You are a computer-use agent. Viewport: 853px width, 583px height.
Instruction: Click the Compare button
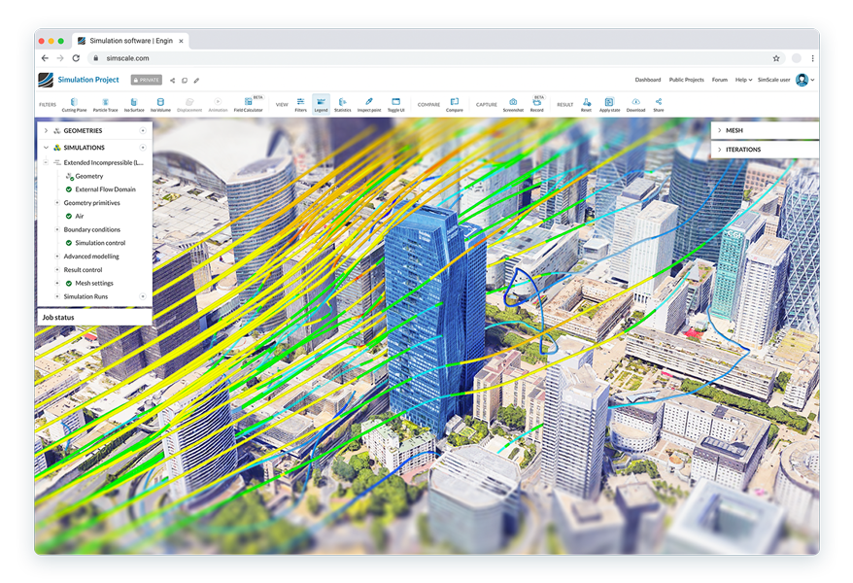tap(455, 105)
